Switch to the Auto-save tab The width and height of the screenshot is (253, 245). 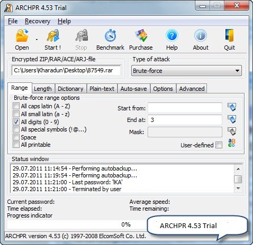[x=133, y=89]
